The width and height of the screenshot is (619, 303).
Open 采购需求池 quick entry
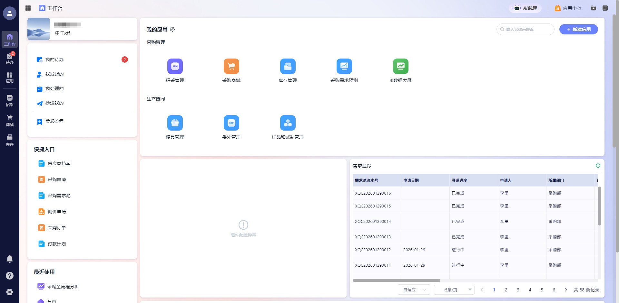[54, 196]
